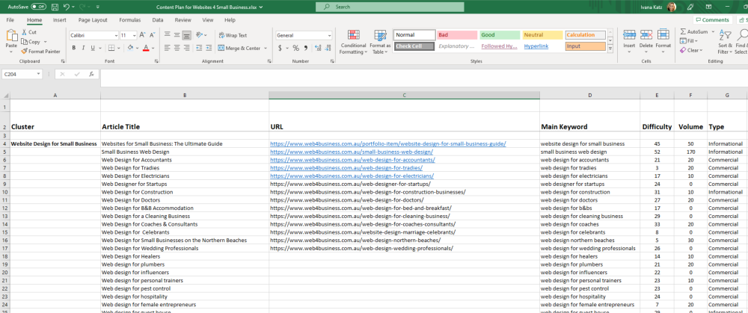Apply Bold formatting

coord(73,48)
